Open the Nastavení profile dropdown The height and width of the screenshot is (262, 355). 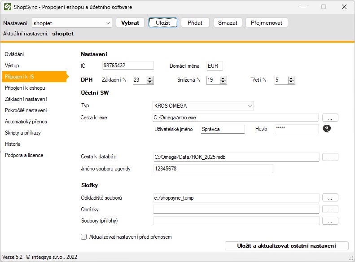pyautogui.click(x=108, y=23)
